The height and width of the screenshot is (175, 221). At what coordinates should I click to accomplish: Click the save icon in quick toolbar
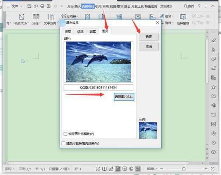[29, 6]
